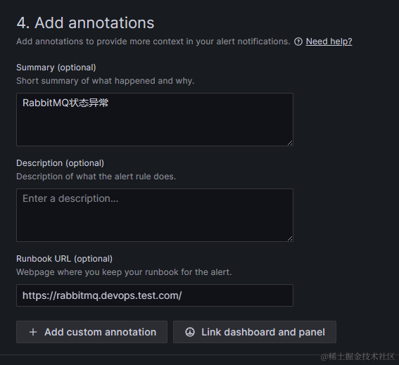The width and height of the screenshot is (399, 365).
Task: Click 'Webpage where you keep your runbook' hint
Action: [x=124, y=272]
